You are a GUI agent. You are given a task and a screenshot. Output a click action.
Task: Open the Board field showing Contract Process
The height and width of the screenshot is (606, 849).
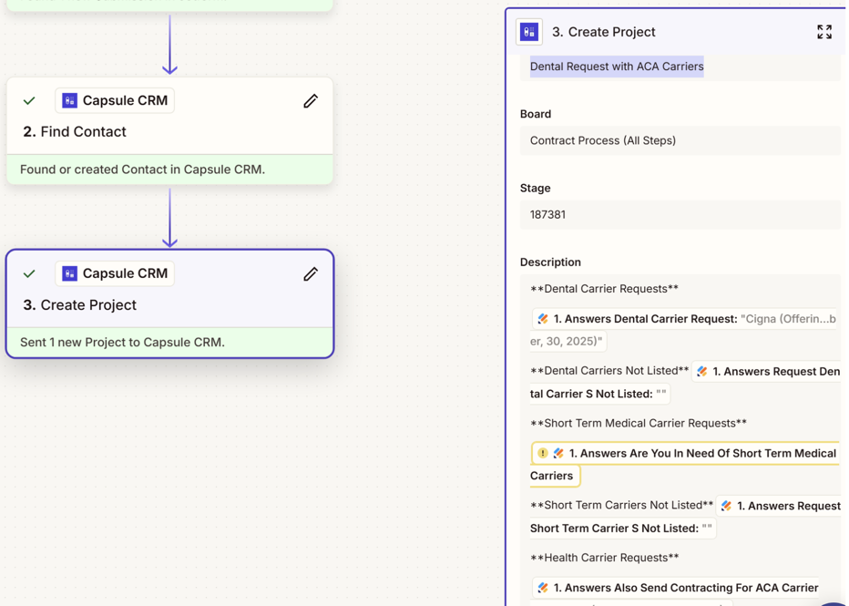click(x=679, y=140)
